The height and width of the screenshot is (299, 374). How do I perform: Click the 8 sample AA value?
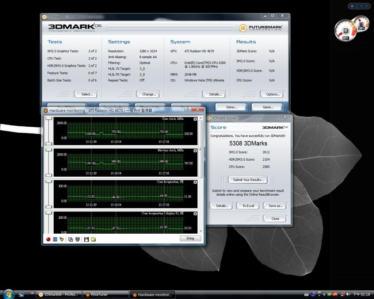click(x=148, y=57)
